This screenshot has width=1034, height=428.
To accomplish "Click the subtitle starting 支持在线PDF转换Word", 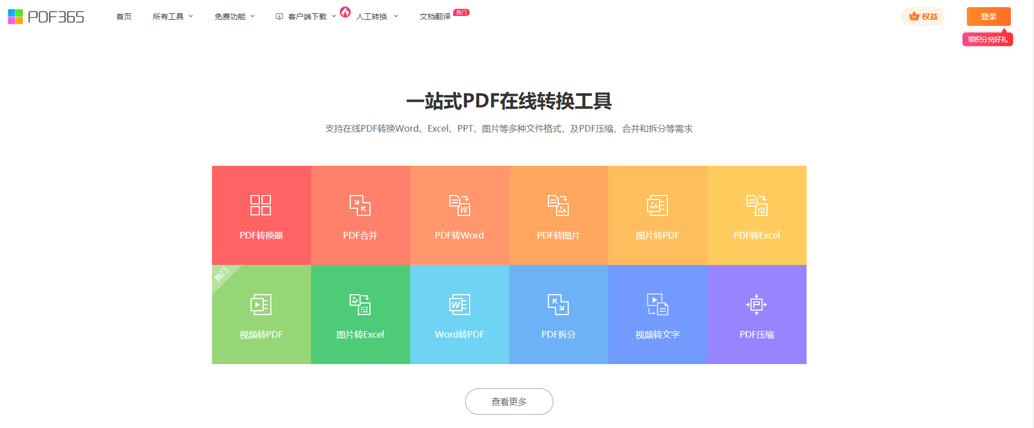I will [x=509, y=128].
